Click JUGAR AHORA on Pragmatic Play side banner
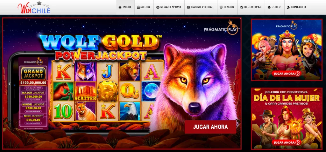The width and height of the screenshot is (326, 152). point(287,74)
